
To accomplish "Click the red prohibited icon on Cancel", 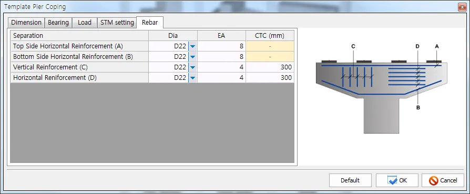I will (x=433, y=180).
